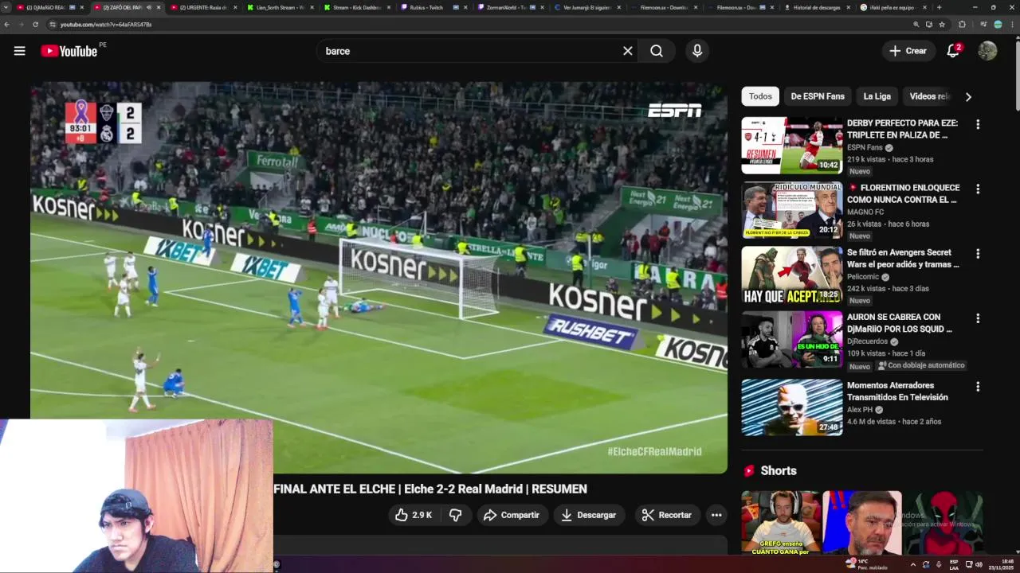This screenshot has height=573, width=1020.
Task: Select the 'Videos rel...' chip
Action: click(x=928, y=96)
